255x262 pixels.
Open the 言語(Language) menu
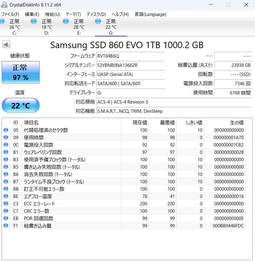pyautogui.click(x=150, y=14)
